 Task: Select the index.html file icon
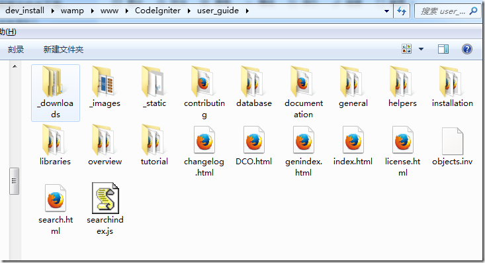pyautogui.click(x=353, y=140)
